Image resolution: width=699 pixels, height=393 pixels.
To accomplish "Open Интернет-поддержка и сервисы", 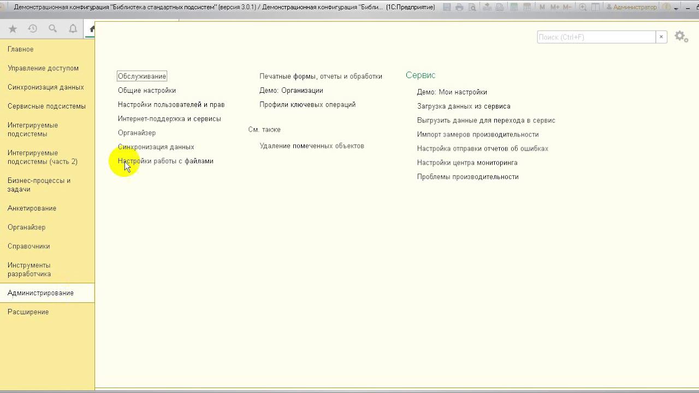I will click(x=169, y=119).
